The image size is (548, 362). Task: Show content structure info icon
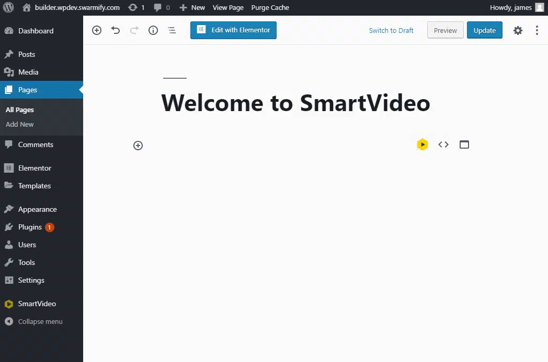(153, 30)
